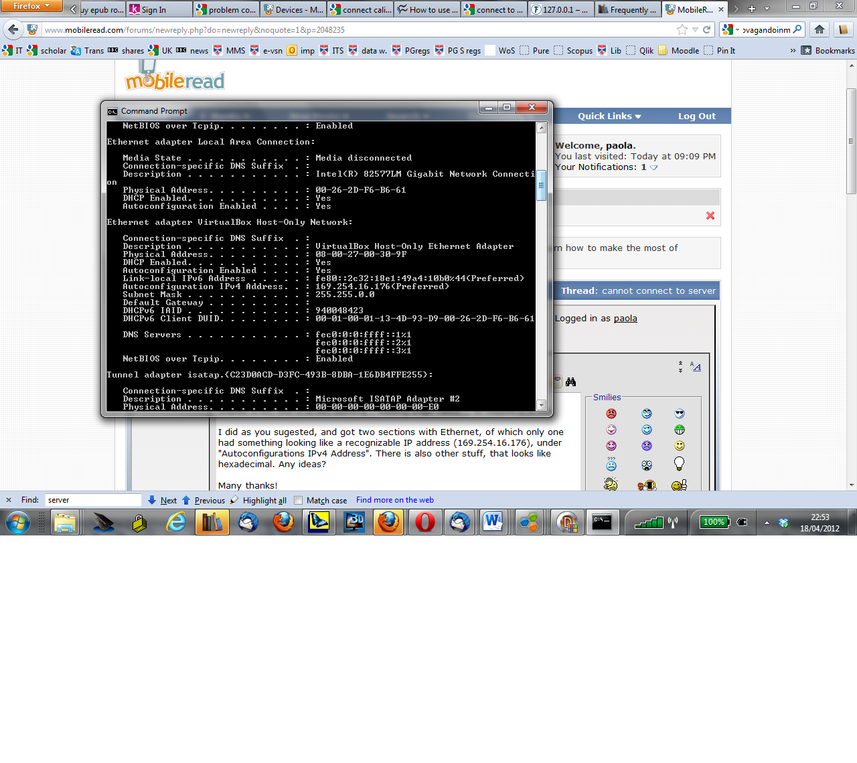The width and height of the screenshot is (857, 763).
Task: Insert the winking blue smiley
Action: [647, 430]
